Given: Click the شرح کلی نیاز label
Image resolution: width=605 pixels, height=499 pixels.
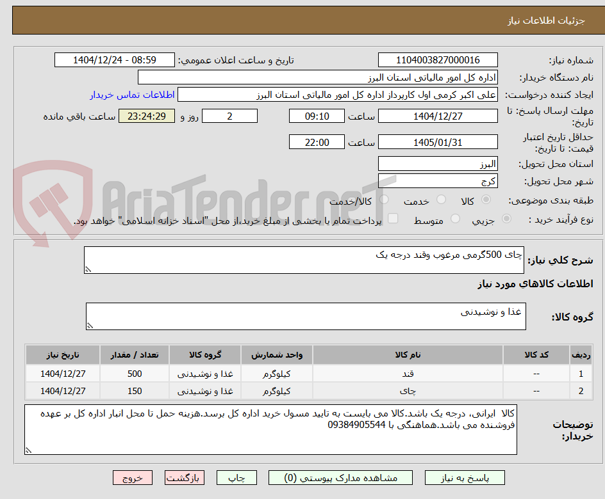Looking at the screenshot, I should (560, 260).
